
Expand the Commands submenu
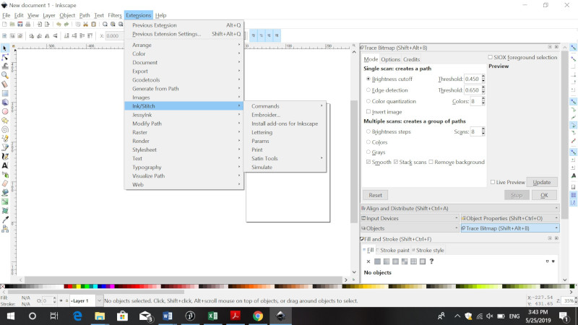click(x=286, y=106)
